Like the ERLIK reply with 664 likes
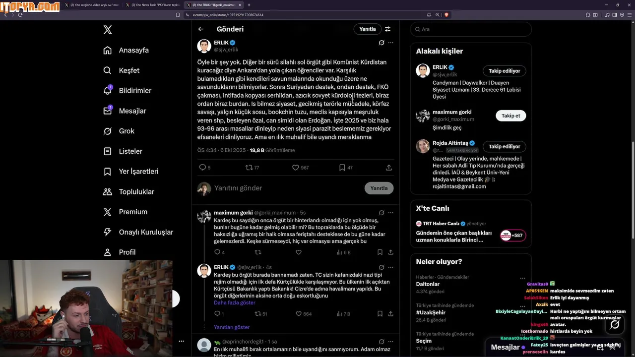This screenshot has width=635, height=357. 304,314
